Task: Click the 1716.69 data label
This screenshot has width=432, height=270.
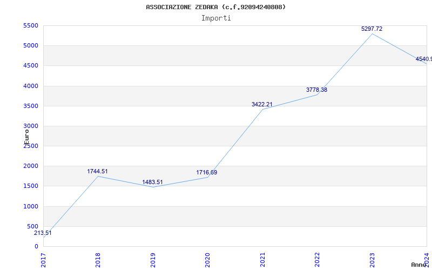Action: pos(207,172)
